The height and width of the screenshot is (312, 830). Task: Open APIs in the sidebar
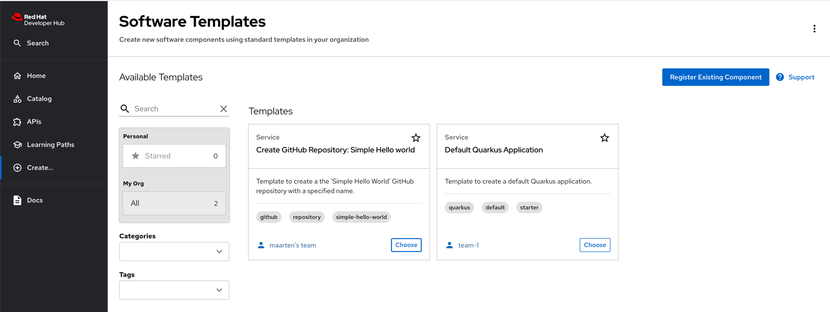point(54,122)
